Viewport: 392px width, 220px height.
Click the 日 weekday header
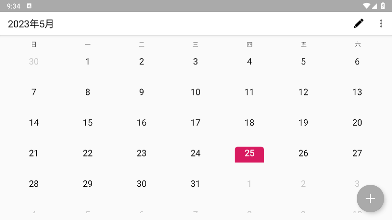pos(34,44)
